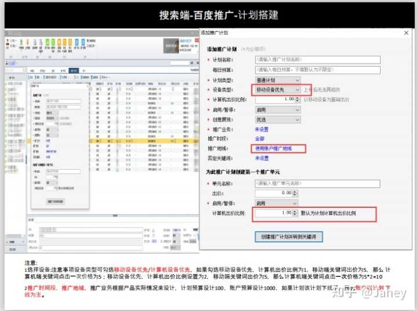
Task: Open the 设备类型 dropdown showing 移动设备优先
Action: [278, 90]
